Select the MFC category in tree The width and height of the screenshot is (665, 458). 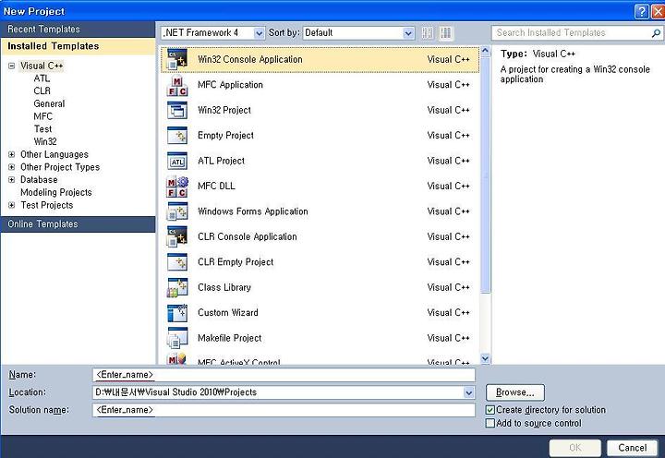pos(43,116)
